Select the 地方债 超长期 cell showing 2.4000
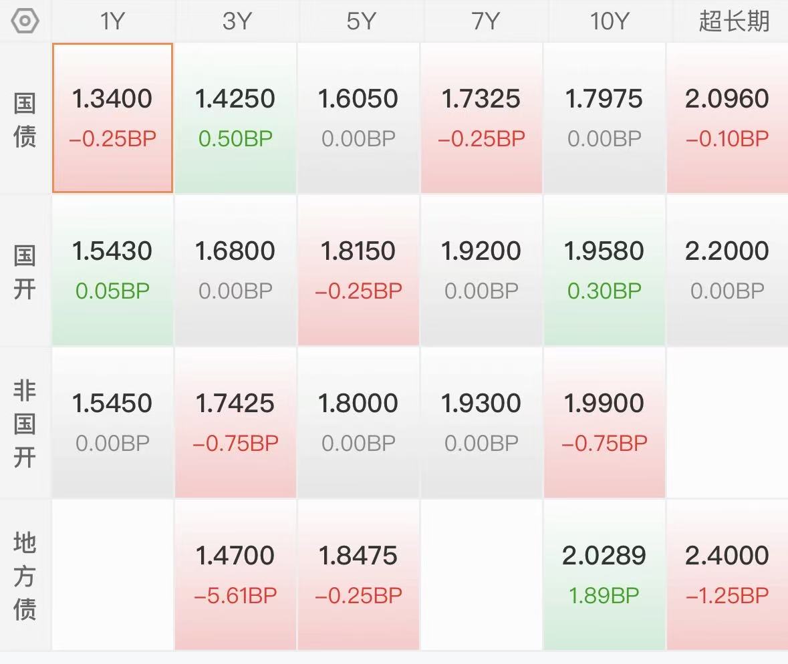788x664 pixels. click(x=727, y=574)
